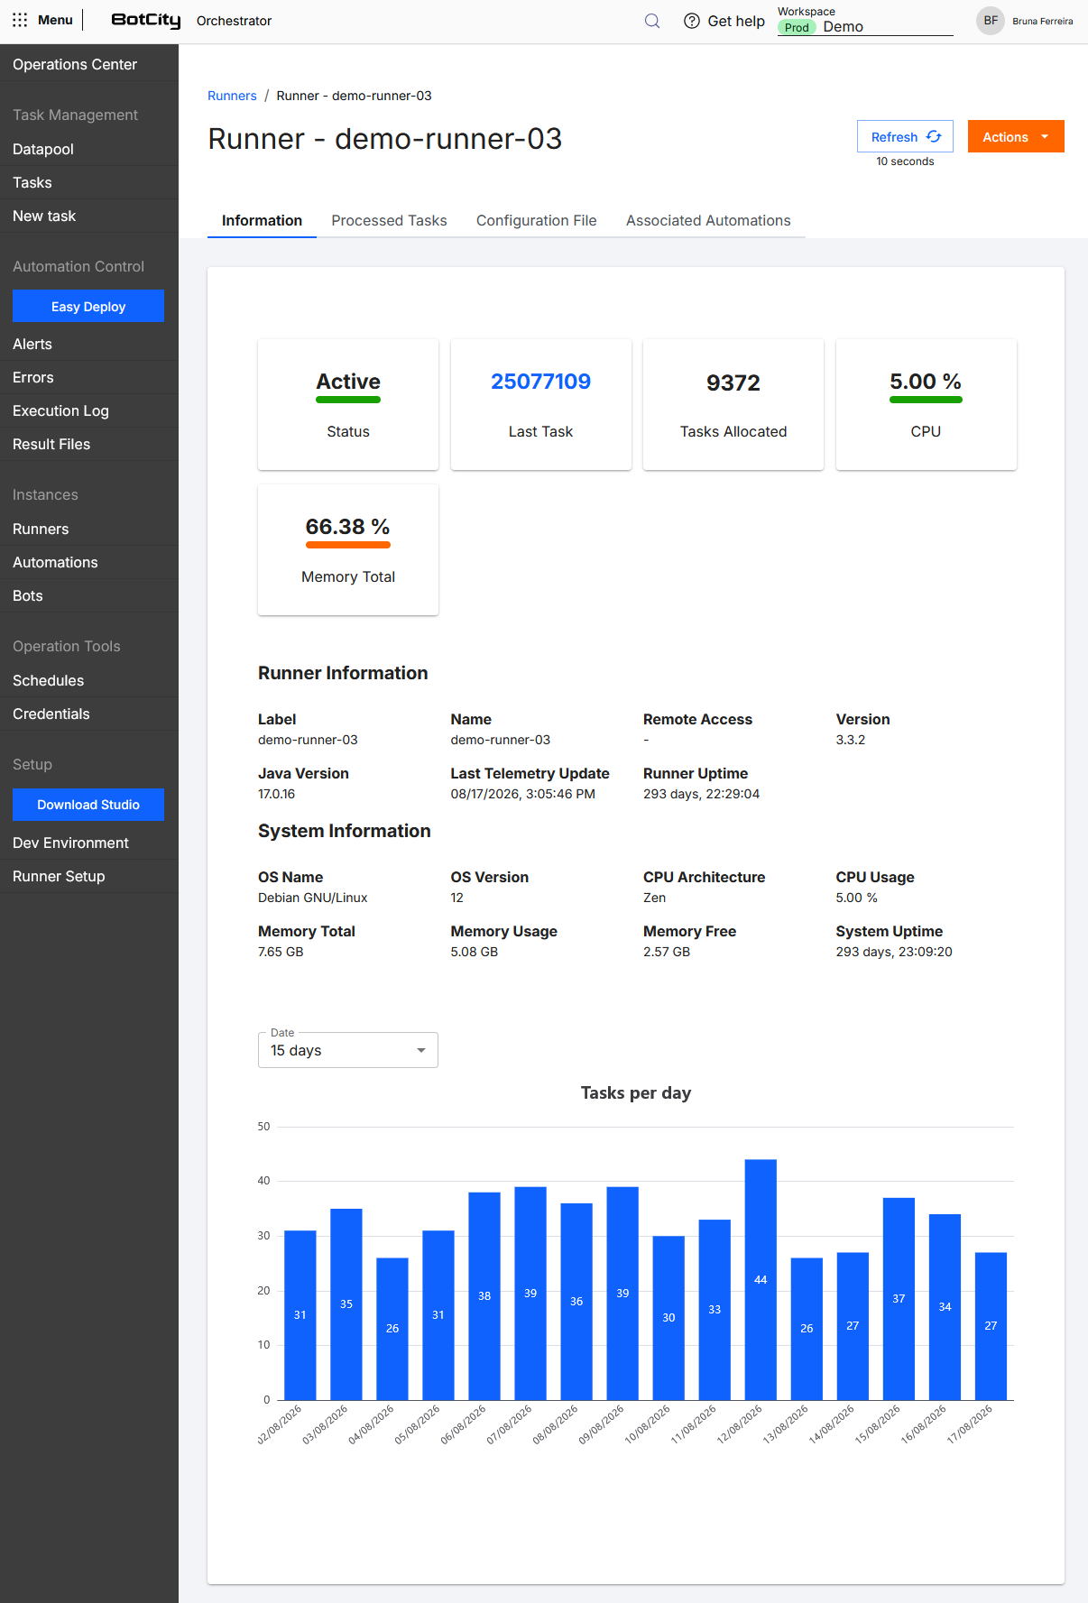Image resolution: width=1088 pixels, height=1603 pixels.
Task: Open Datapool in the sidebar
Action: pyautogui.click(x=89, y=149)
